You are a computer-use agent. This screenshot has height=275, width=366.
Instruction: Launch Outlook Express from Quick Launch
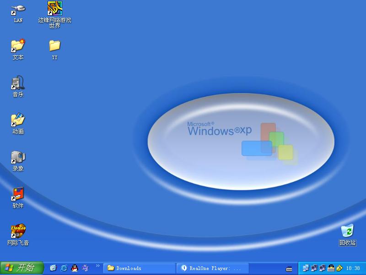tap(53, 268)
